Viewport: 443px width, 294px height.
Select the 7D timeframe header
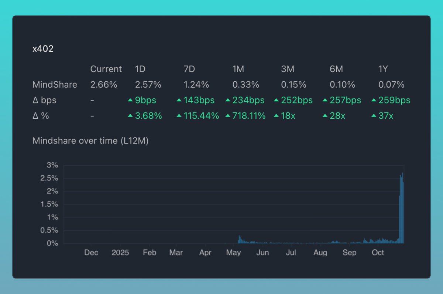(189, 69)
